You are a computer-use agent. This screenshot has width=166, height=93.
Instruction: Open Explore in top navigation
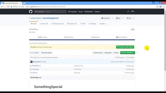pos(97,12)
